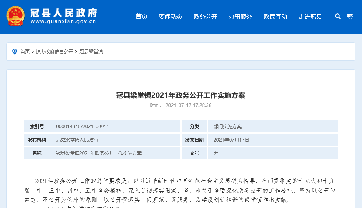Image resolution: width=362 pixels, height=208 pixels.
Task: Go to 首页 in the breadcrumb
Action: [25, 52]
